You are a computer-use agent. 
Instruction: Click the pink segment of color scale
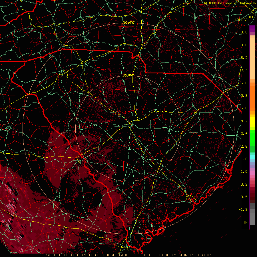coord(252,173)
